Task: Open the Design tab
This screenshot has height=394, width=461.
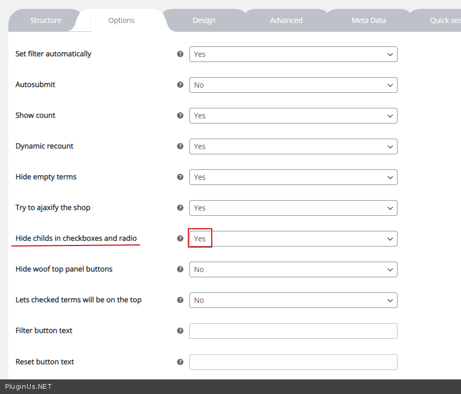Action: pos(203,20)
